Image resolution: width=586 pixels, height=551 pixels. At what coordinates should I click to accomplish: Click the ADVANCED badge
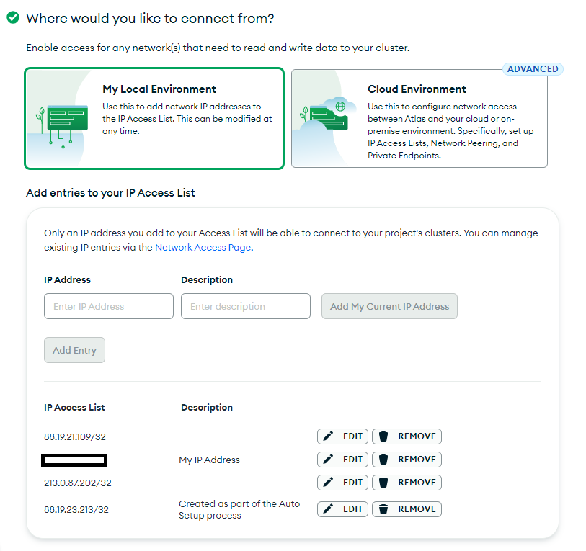533,69
